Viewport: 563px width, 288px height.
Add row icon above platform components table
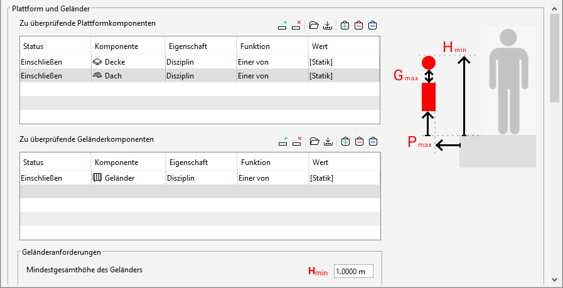pyautogui.click(x=282, y=25)
